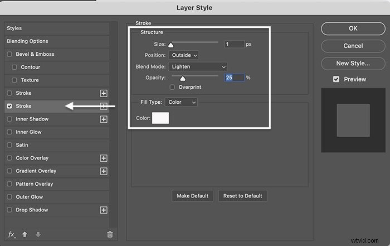This screenshot has width=390, height=246.
Task: Enable the Inner Shadow checkbox
Action: point(9,119)
